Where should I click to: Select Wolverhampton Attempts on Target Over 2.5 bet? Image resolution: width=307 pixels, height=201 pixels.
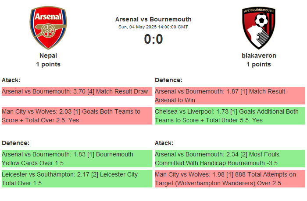(230, 179)
